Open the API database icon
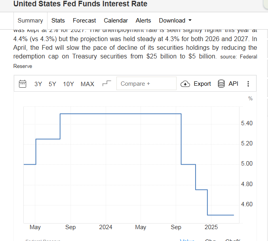268x241 pixels. coord(221,84)
